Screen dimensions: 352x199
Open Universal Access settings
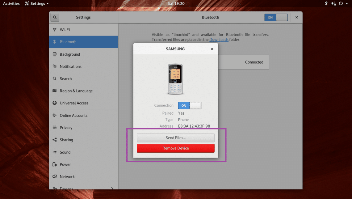[x=83, y=103]
